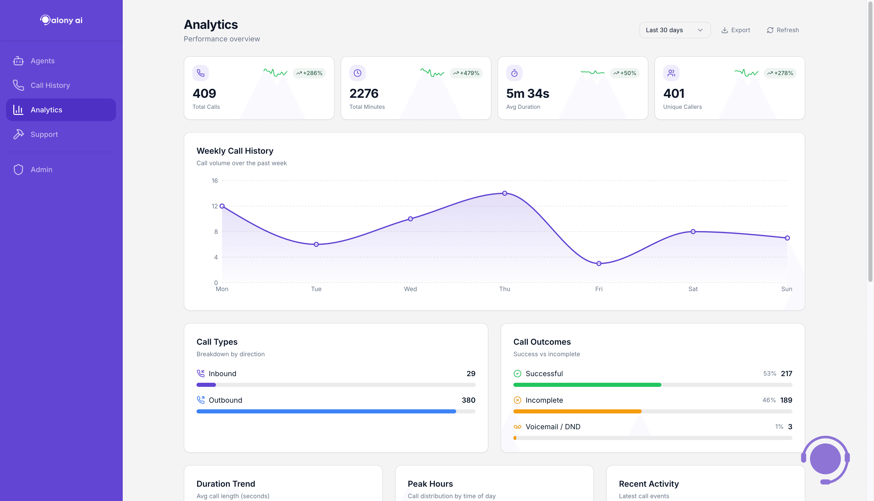The height and width of the screenshot is (501, 874).
Task: Click the Analytics bar chart icon
Action: coord(18,110)
